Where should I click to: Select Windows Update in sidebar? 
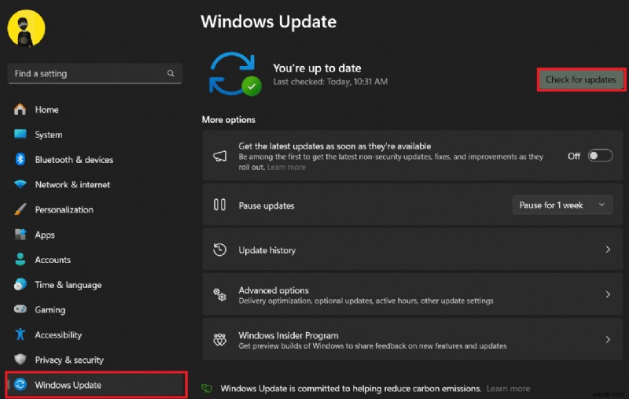click(96, 385)
